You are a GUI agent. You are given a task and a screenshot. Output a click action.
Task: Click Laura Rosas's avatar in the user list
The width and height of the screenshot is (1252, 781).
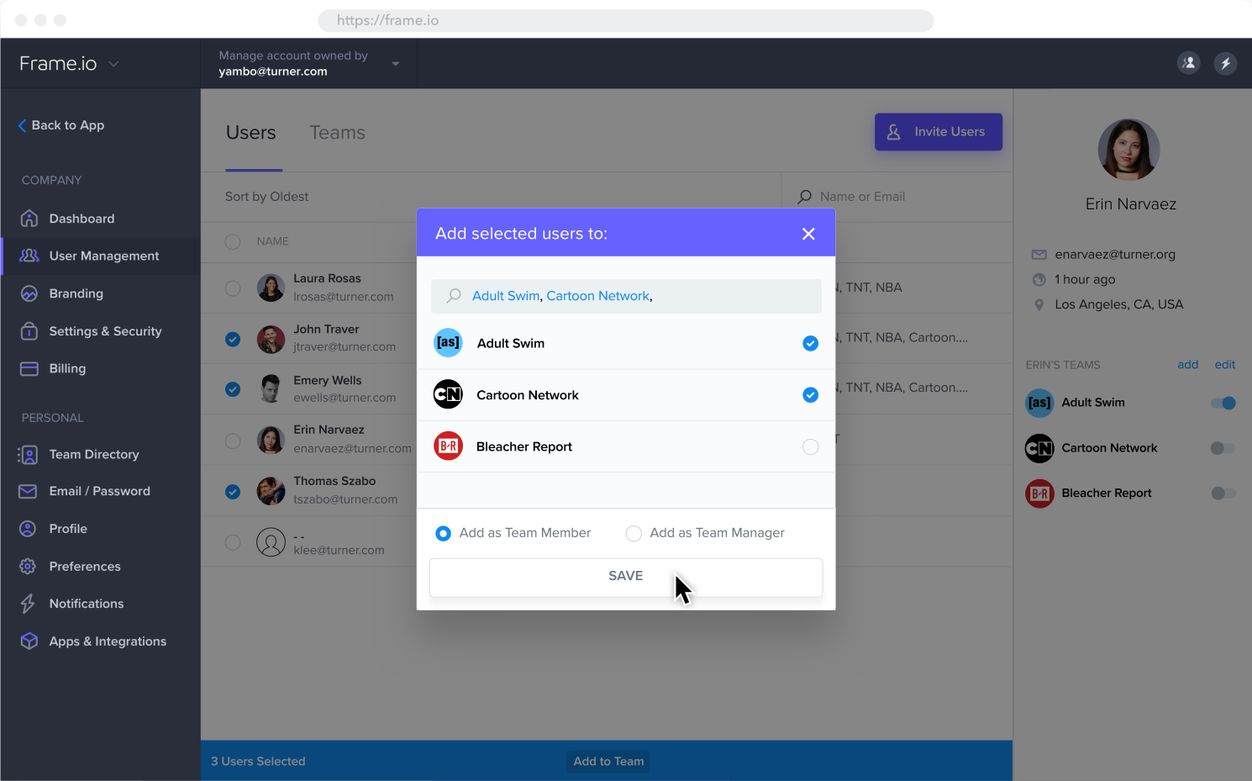271,288
